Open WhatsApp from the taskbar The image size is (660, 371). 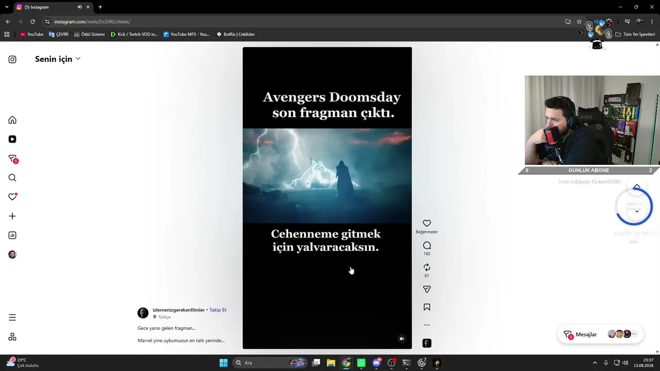(x=361, y=363)
